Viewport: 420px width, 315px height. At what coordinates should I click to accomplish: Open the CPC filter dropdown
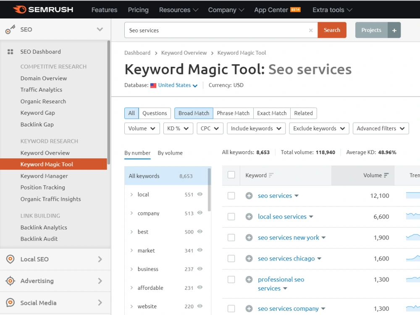(210, 129)
